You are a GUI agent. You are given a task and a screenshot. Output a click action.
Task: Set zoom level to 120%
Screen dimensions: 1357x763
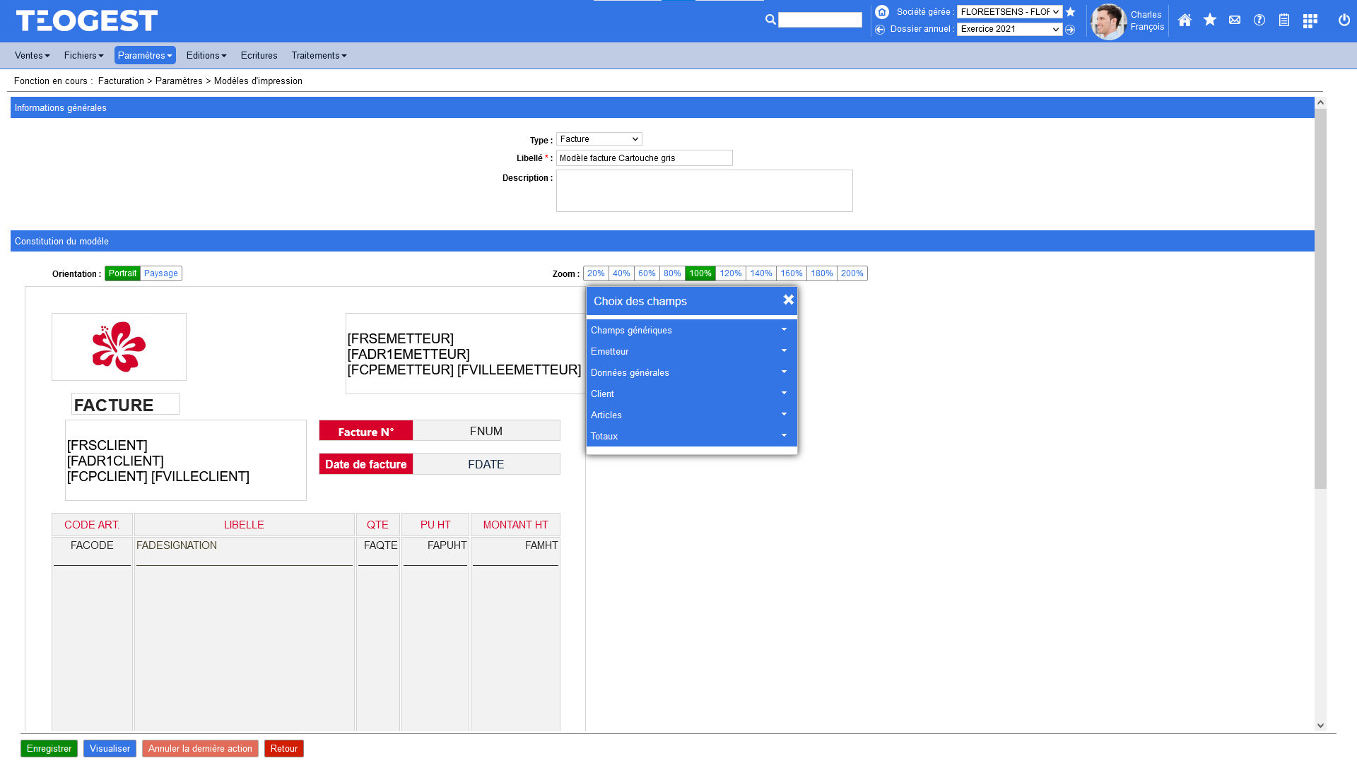(x=730, y=273)
